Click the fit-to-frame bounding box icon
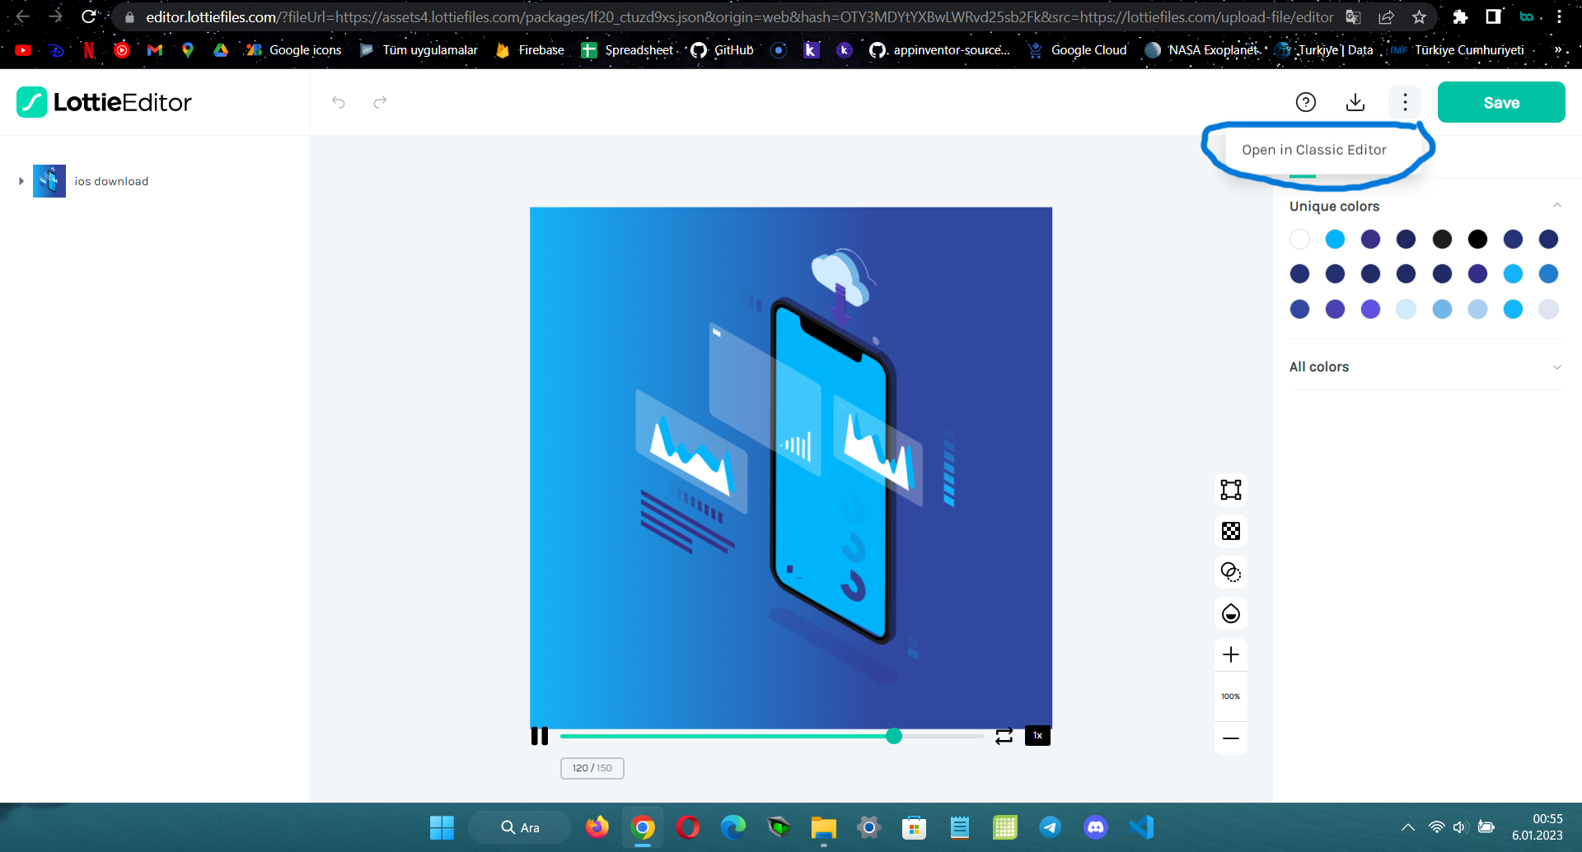The width and height of the screenshot is (1582, 852). pos(1231,490)
